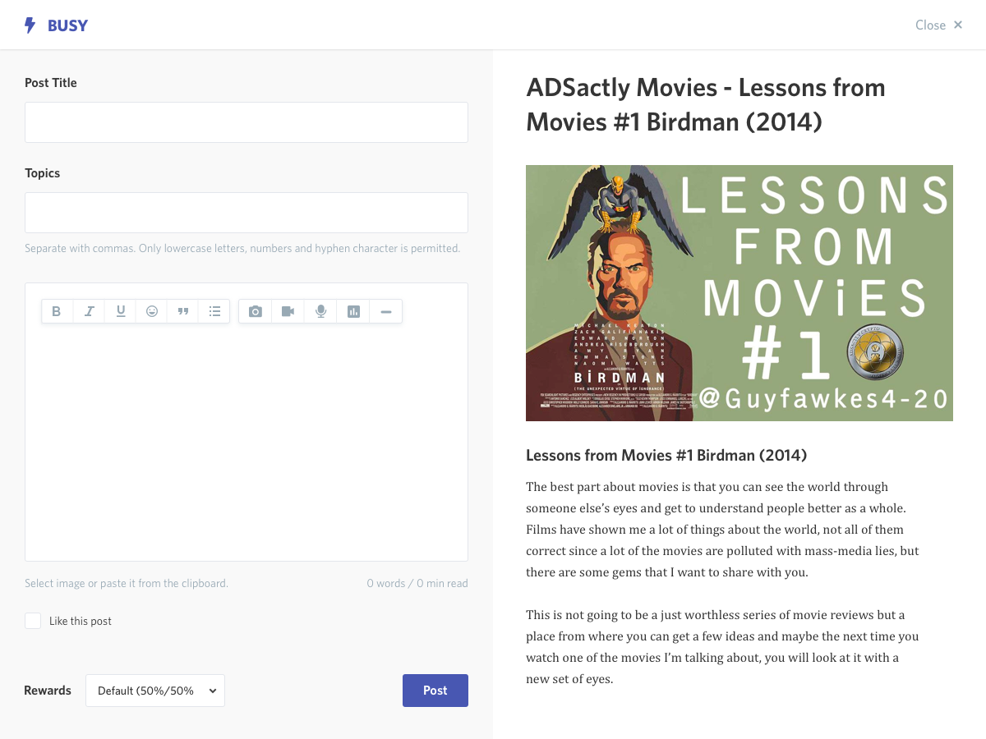
Task: Open the Birdman article banner image
Action: click(x=739, y=293)
